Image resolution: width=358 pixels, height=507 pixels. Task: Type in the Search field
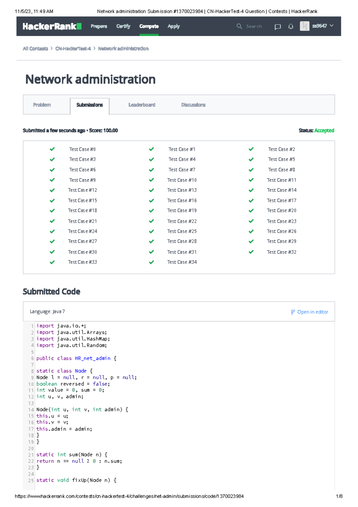click(x=254, y=26)
